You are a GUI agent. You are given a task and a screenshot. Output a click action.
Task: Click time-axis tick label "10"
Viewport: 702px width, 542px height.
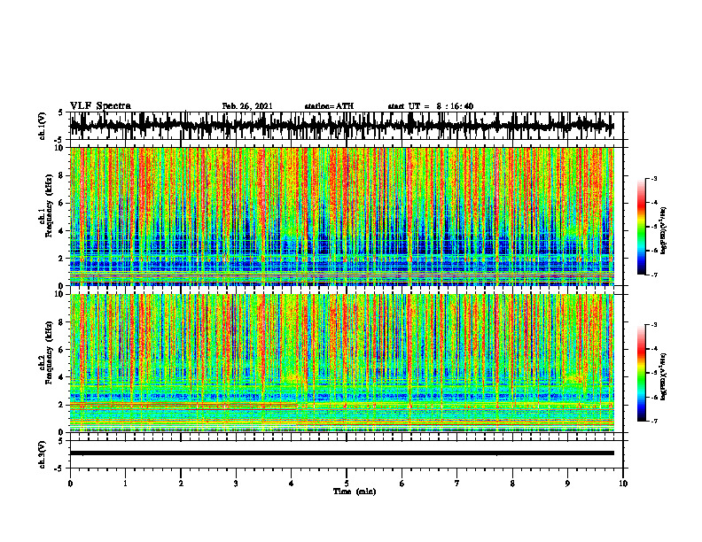point(623,484)
